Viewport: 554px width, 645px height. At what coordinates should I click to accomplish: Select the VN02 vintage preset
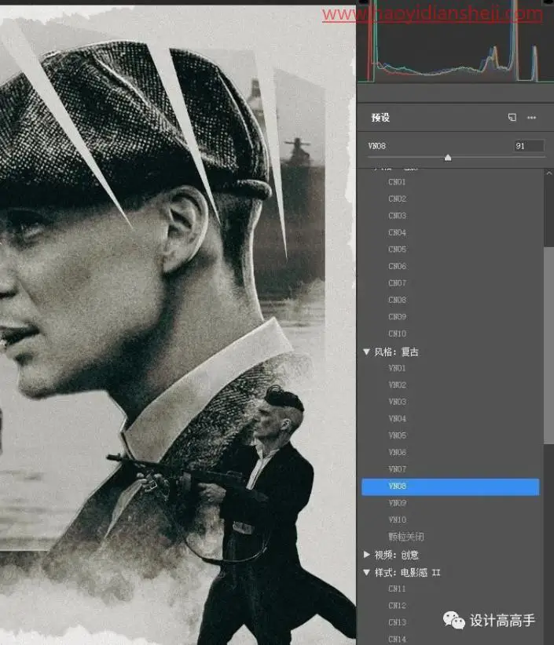(397, 385)
